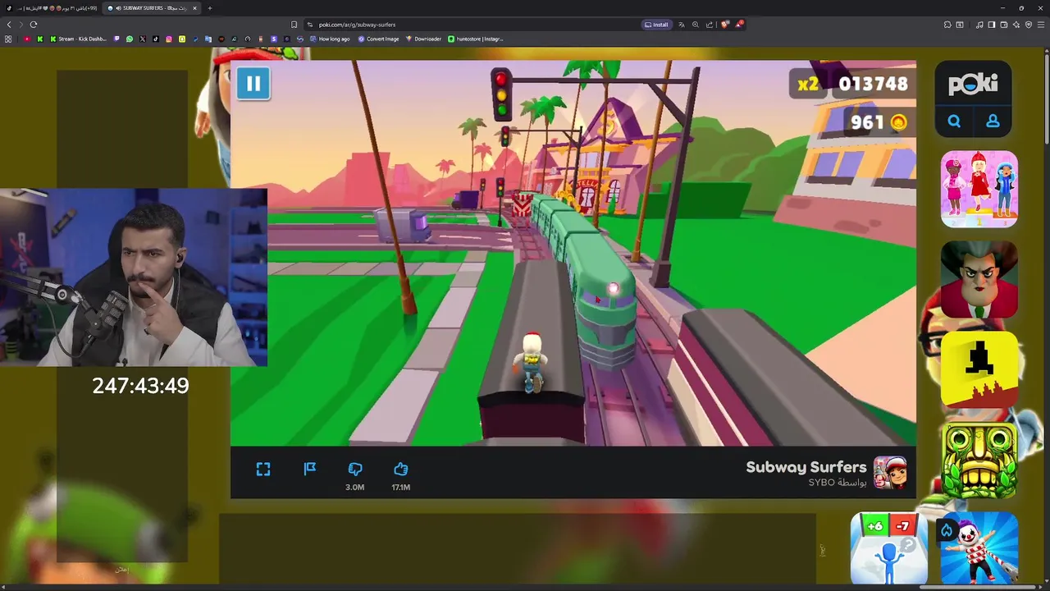Click the Subway Surfers title text
This screenshot has width=1050, height=591.
click(x=806, y=466)
